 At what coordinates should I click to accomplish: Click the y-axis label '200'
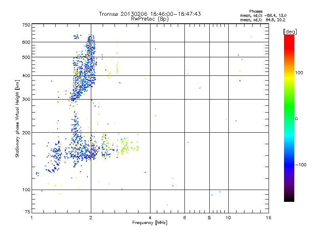coord(26,133)
